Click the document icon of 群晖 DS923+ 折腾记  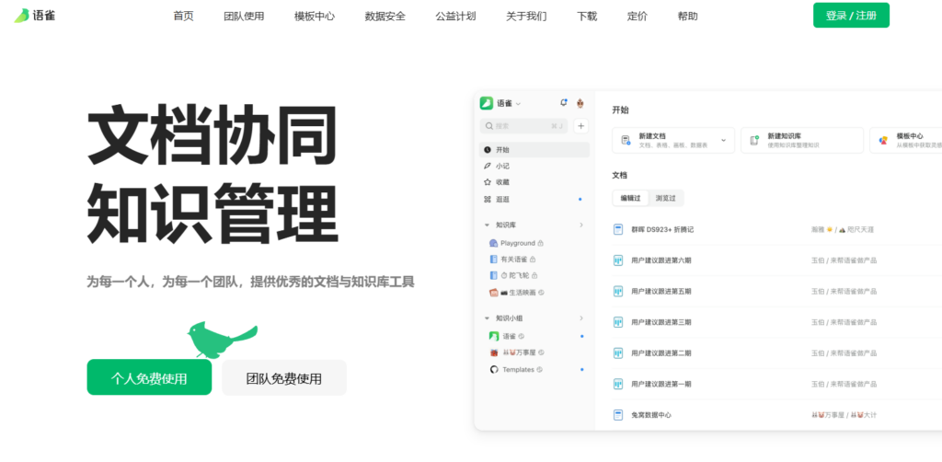click(x=617, y=229)
